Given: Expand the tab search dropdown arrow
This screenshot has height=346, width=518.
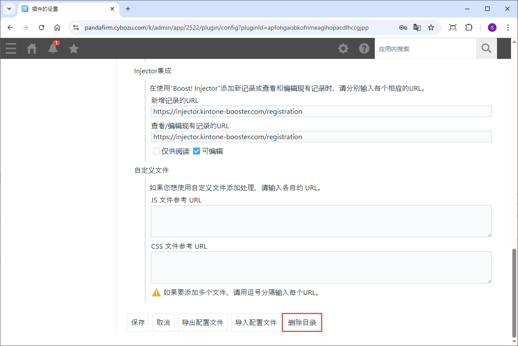Looking at the screenshot, I should [9, 9].
